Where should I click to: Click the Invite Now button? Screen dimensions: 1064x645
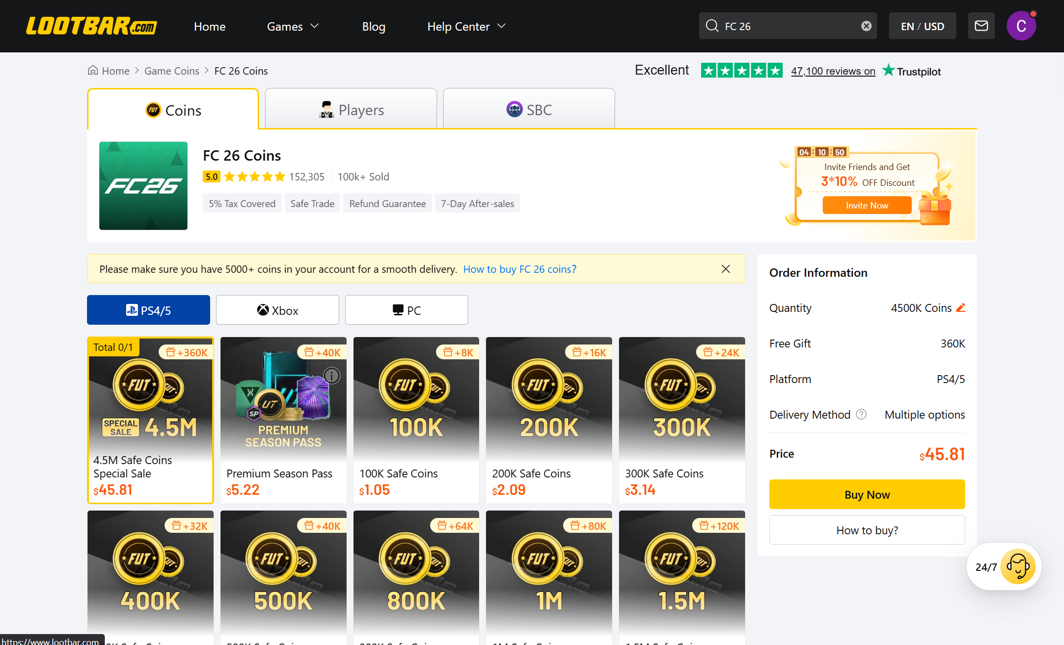click(x=867, y=205)
